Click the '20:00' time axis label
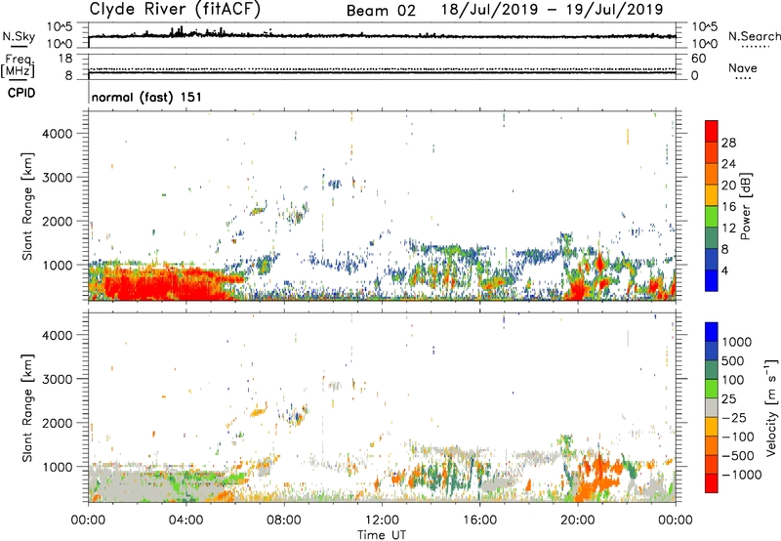Image resolution: width=781 pixels, height=541 pixels. tap(578, 520)
